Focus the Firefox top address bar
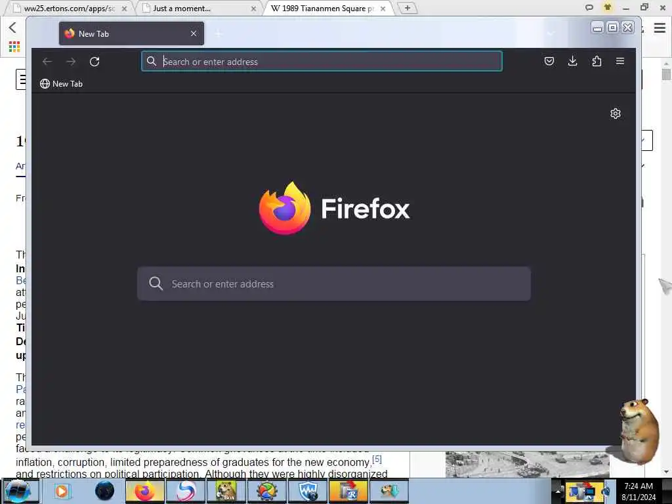The width and height of the screenshot is (672, 504). [x=322, y=62]
